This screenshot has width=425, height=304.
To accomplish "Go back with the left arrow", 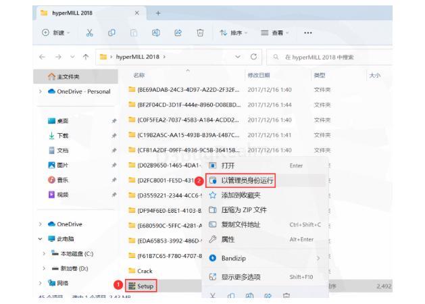I will pos(42,57).
